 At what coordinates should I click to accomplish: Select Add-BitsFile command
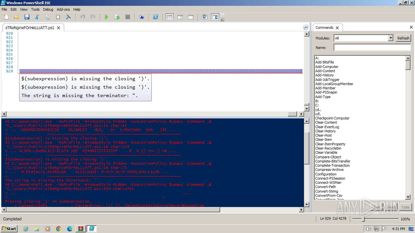(x=325, y=62)
